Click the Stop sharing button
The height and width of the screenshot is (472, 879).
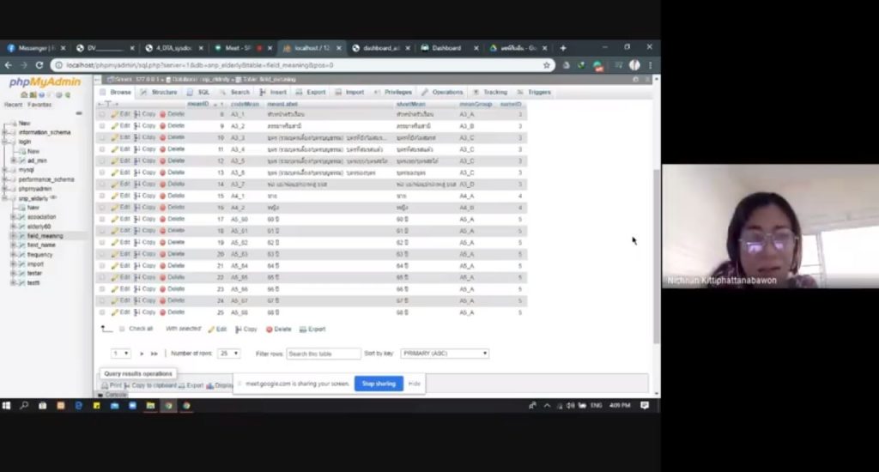point(379,384)
